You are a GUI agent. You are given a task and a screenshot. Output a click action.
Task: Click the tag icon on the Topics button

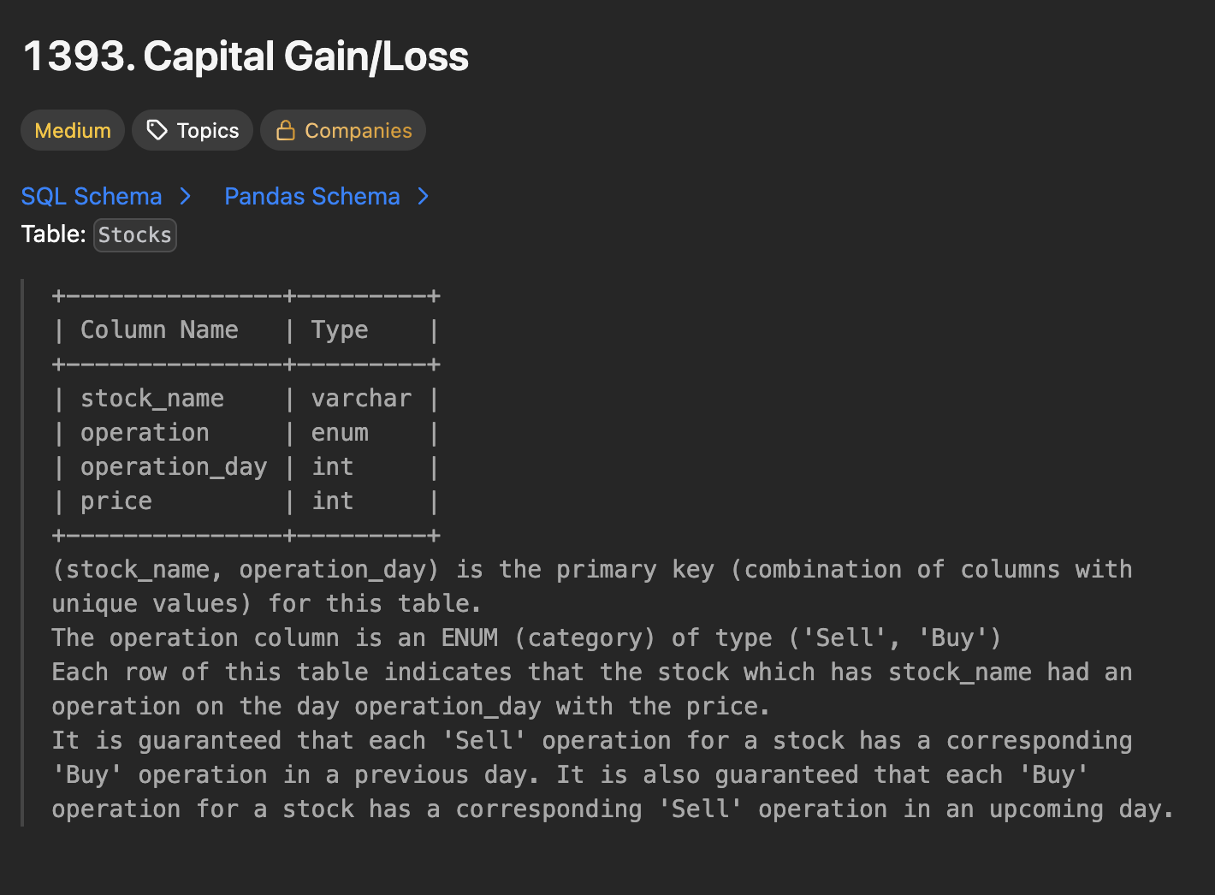point(157,130)
